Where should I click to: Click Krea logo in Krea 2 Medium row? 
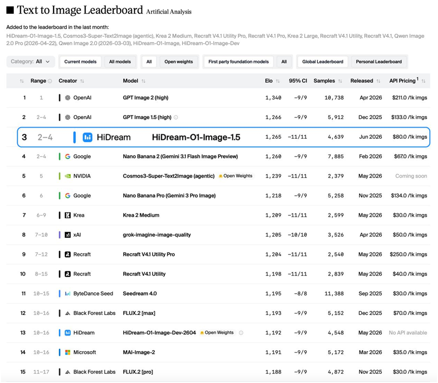(68, 215)
